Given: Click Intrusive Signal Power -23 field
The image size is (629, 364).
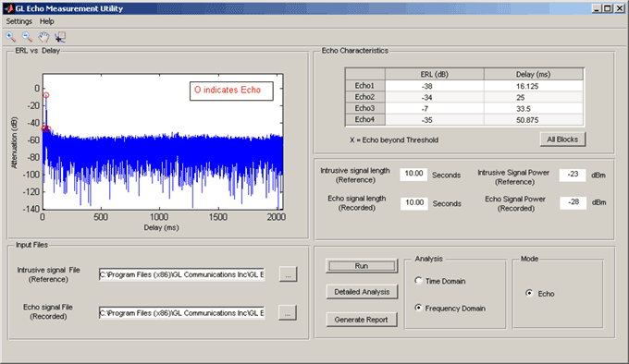Looking at the screenshot, I should [573, 175].
